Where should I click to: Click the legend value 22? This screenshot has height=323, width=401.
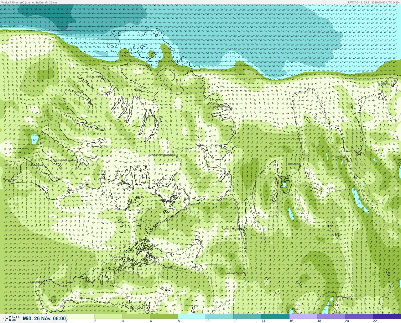(375, 321)
